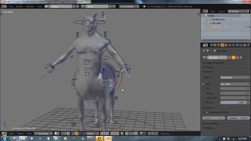Open the viewport shading selector

tap(56, 134)
